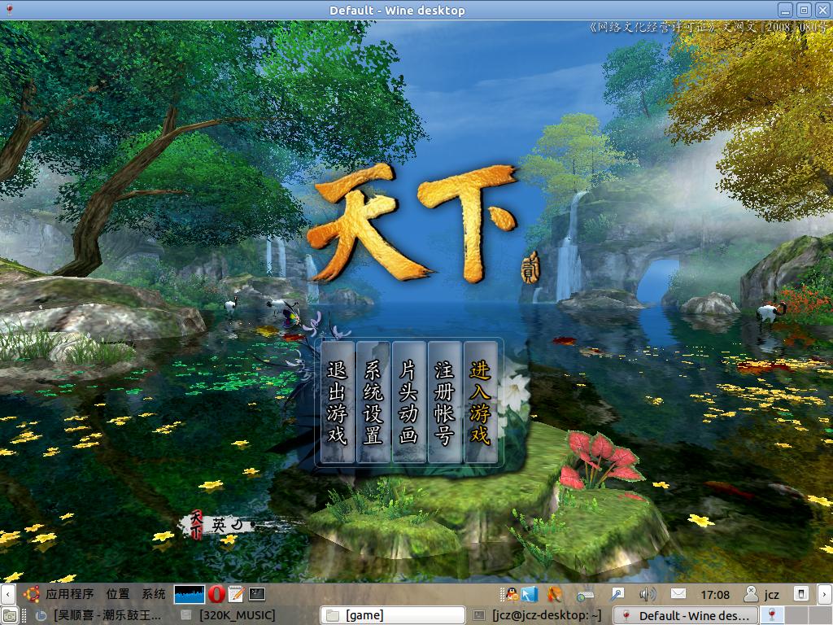Image resolution: width=833 pixels, height=625 pixels.
Task: Click the orange feather tray icon
Action: pos(555,594)
